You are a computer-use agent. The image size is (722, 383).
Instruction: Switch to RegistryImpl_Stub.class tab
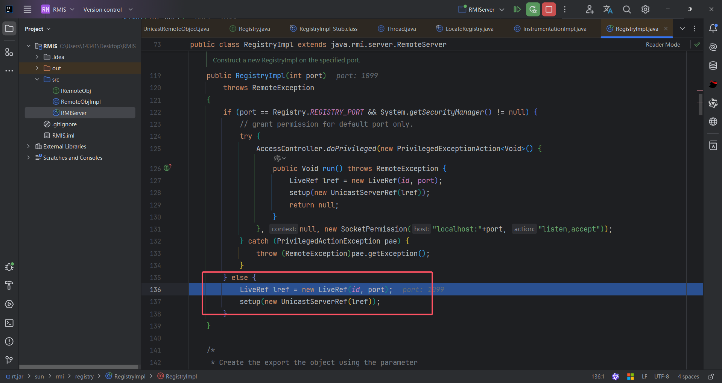(x=324, y=29)
